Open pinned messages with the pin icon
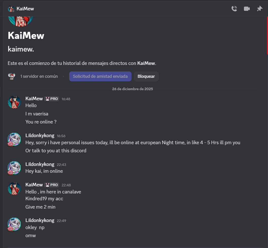 pos(260,9)
